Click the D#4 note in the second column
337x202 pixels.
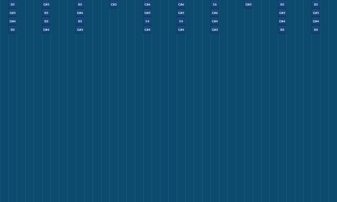tap(46, 29)
